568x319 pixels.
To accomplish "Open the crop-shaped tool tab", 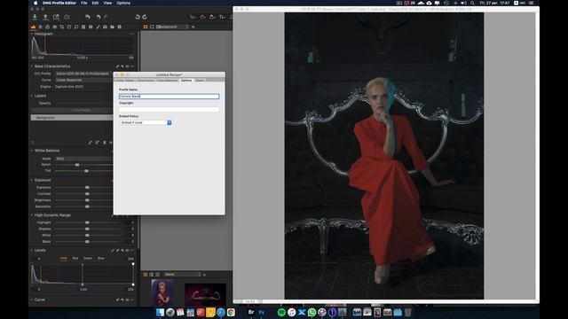I will 62,27.
